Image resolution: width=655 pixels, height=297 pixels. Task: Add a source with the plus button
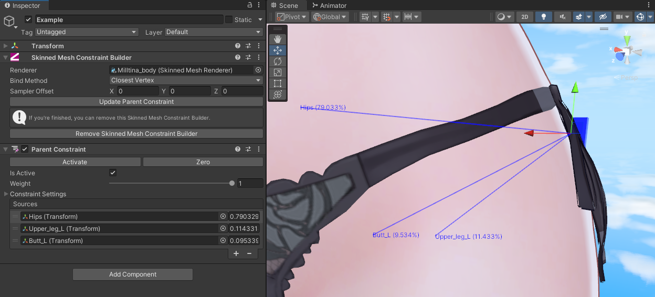(x=236, y=253)
